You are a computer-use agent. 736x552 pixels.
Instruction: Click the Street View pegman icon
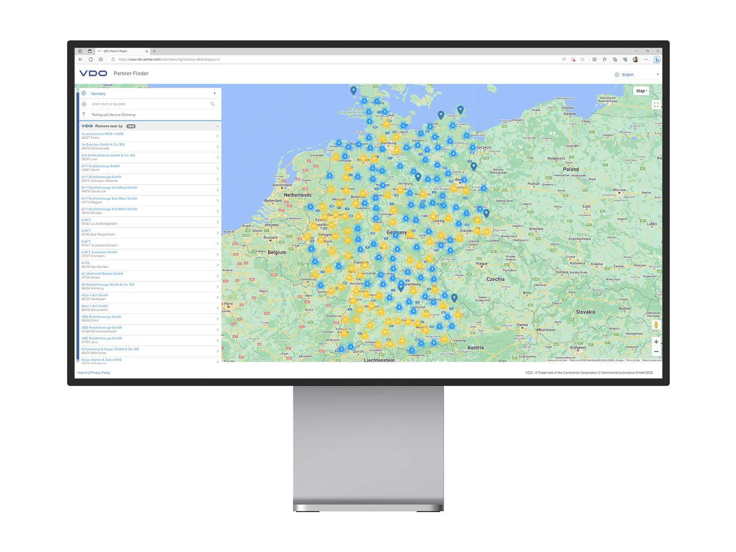(656, 325)
